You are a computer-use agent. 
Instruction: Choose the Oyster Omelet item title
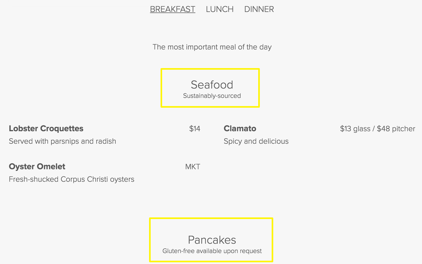pyautogui.click(x=37, y=166)
